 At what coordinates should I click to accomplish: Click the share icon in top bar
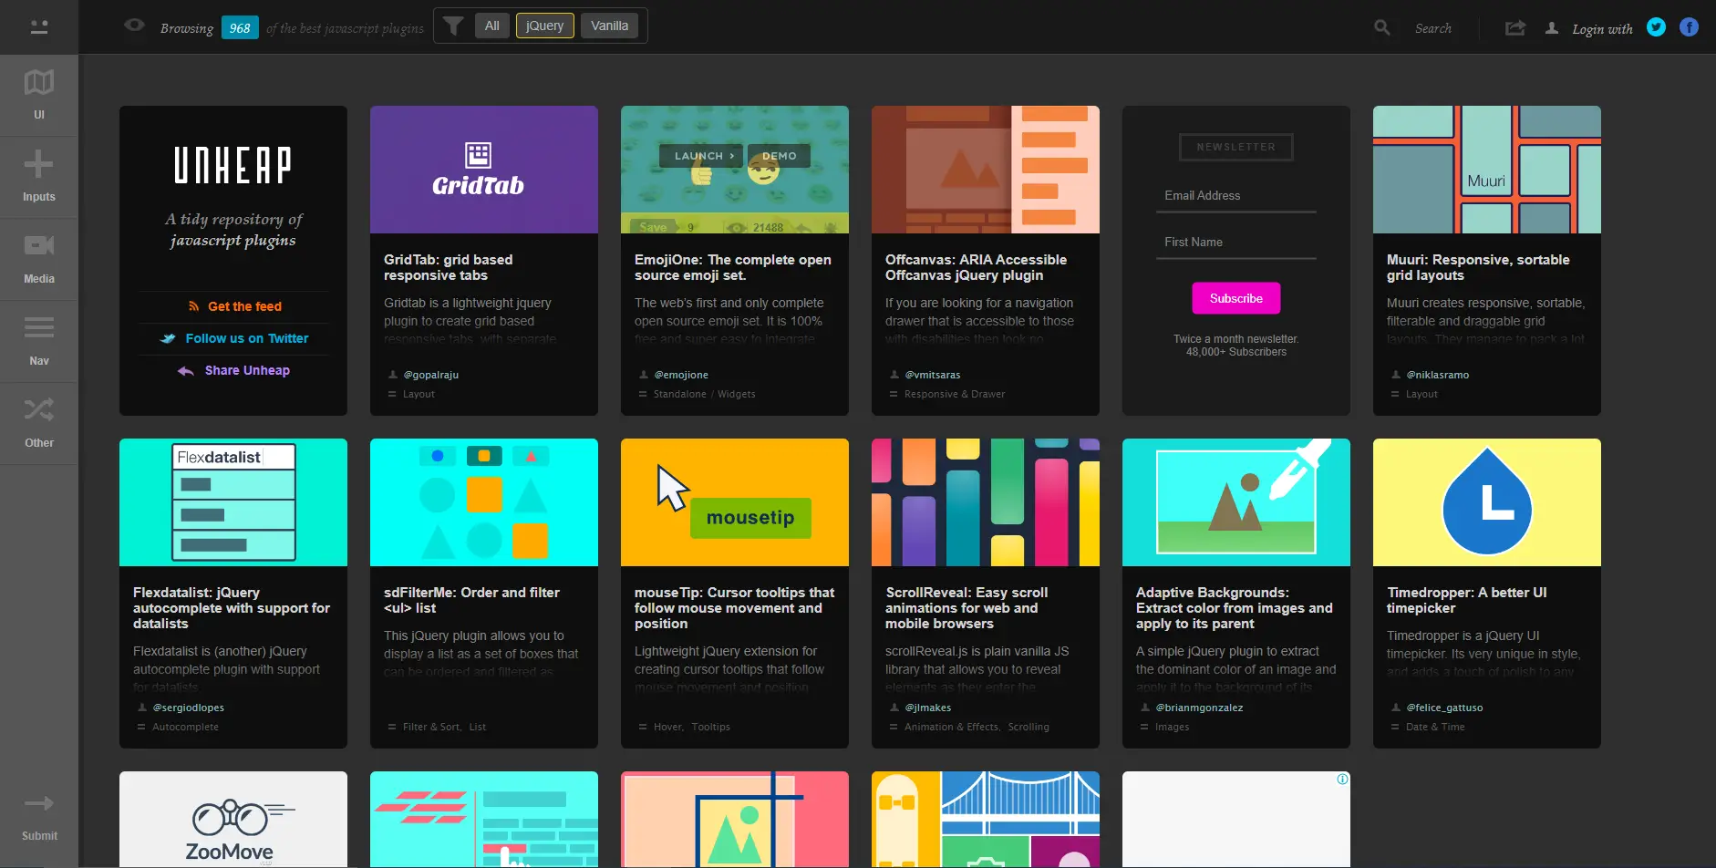[1515, 28]
